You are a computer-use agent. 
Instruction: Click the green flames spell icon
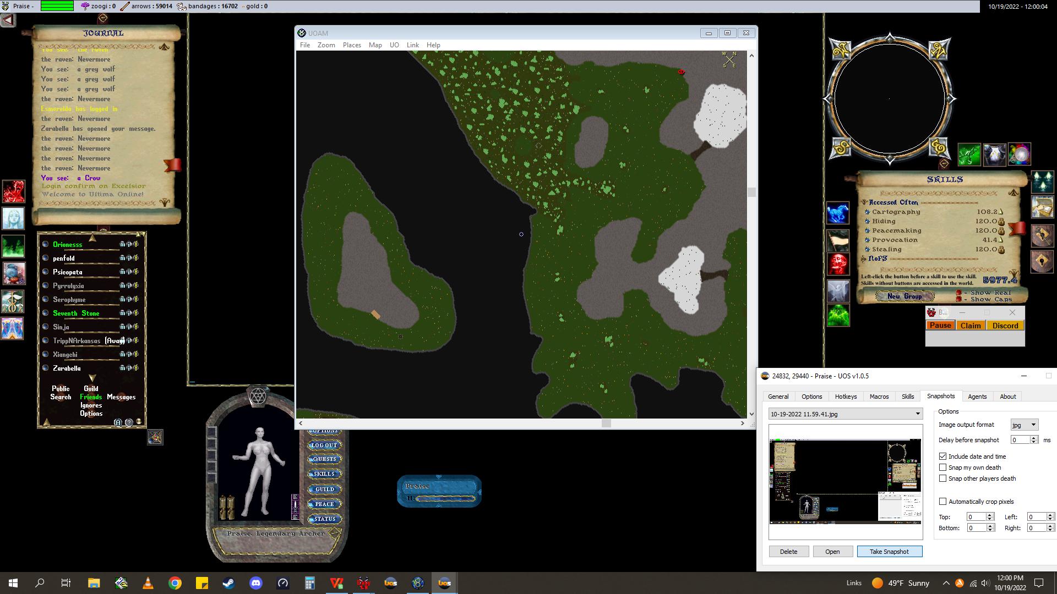point(13,246)
